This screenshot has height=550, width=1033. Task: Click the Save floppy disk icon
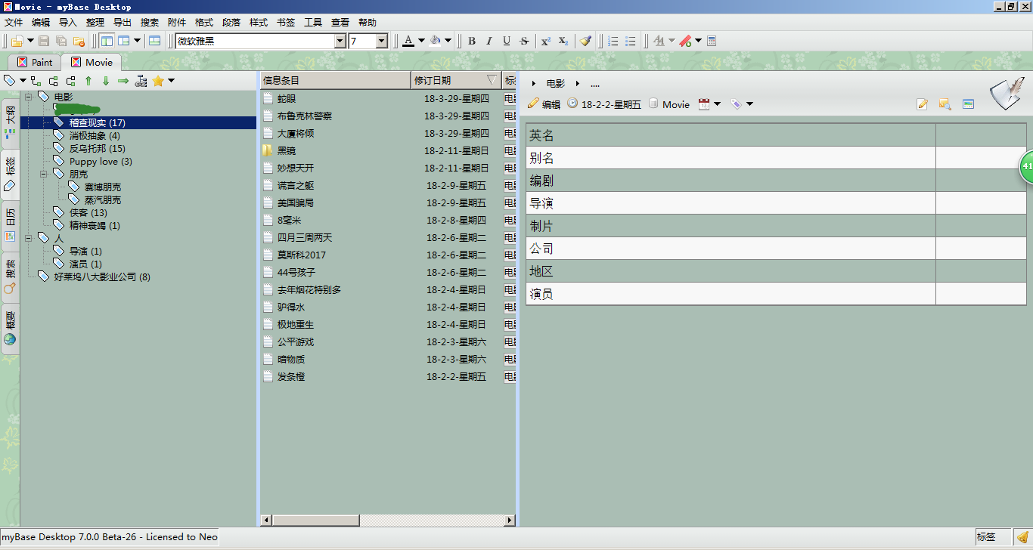(x=44, y=41)
